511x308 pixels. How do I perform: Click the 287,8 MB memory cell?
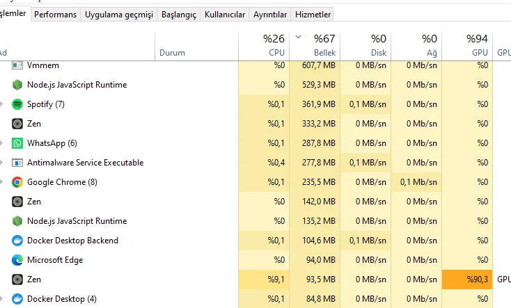click(315, 143)
